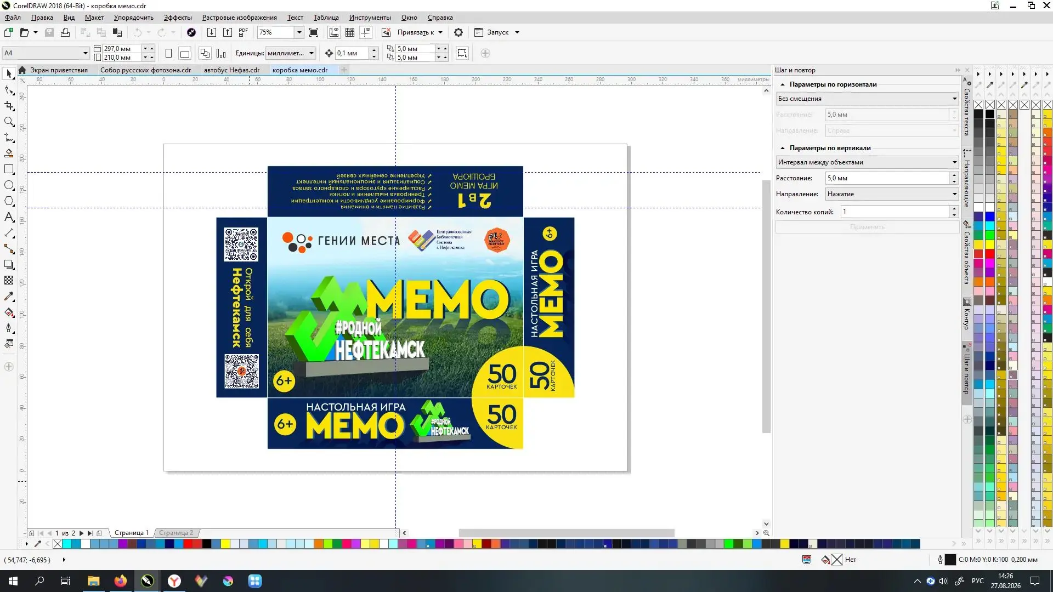The height and width of the screenshot is (592, 1053).
Task: Toggle landscape page orientation
Action: pos(185,53)
